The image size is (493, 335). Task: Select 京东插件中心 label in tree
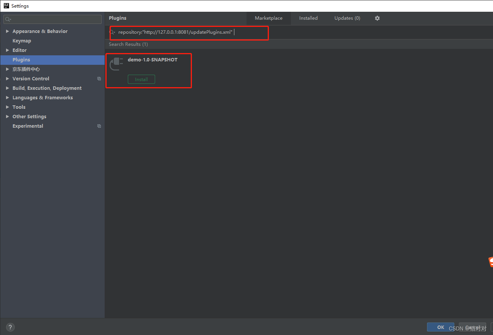(26, 69)
